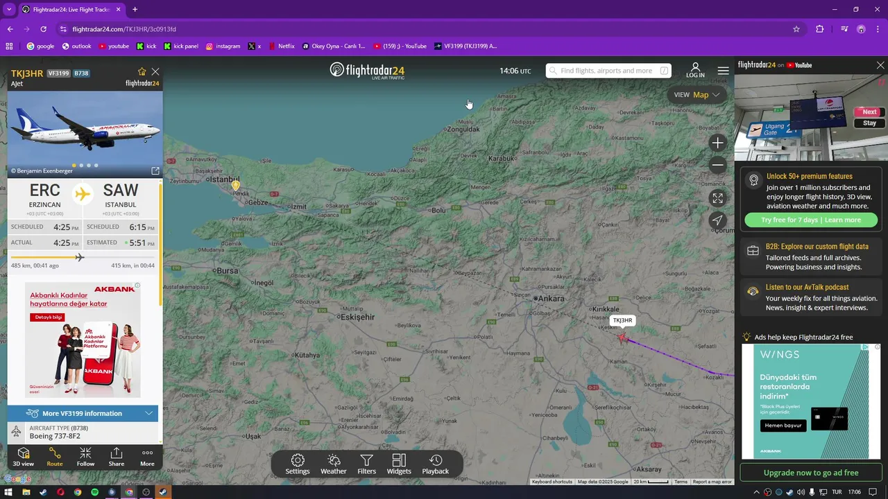Image resolution: width=888 pixels, height=499 pixels.
Task: Open the youtube bookmark
Action: pyautogui.click(x=114, y=46)
